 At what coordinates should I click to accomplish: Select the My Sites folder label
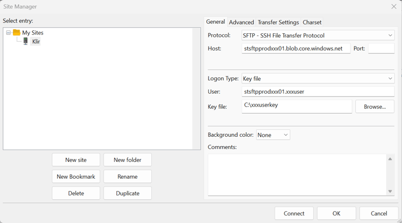point(33,33)
